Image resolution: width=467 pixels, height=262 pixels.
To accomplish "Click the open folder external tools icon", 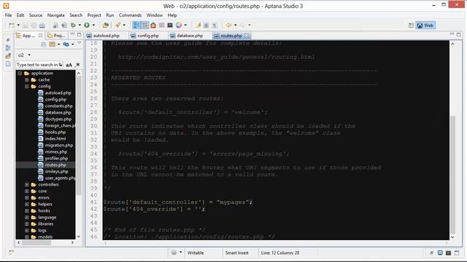I will [105, 25].
